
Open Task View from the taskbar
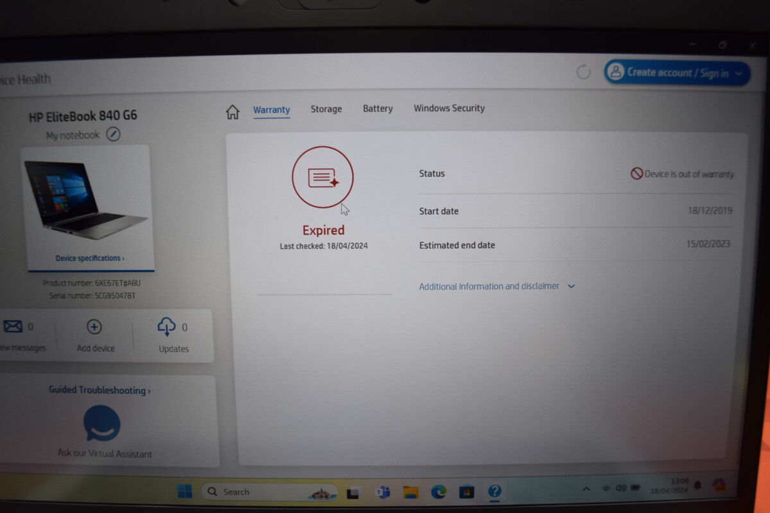click(x=352, y=492)
